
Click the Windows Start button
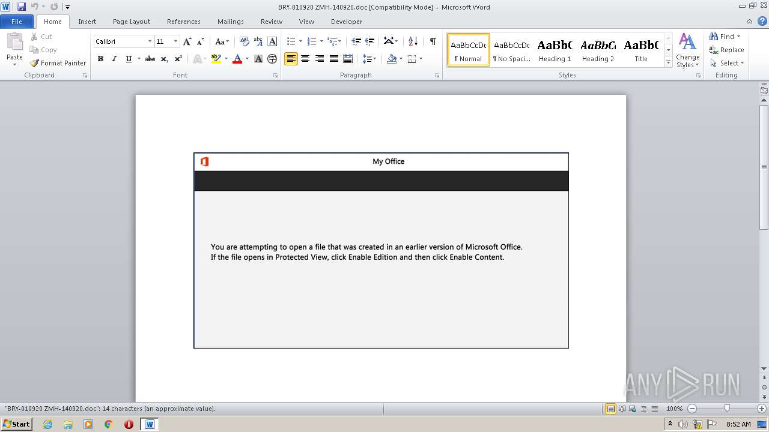[16, 424]
